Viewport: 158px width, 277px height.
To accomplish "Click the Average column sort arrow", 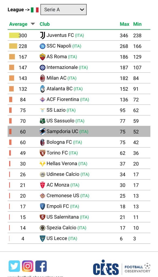I will [33, 24].
